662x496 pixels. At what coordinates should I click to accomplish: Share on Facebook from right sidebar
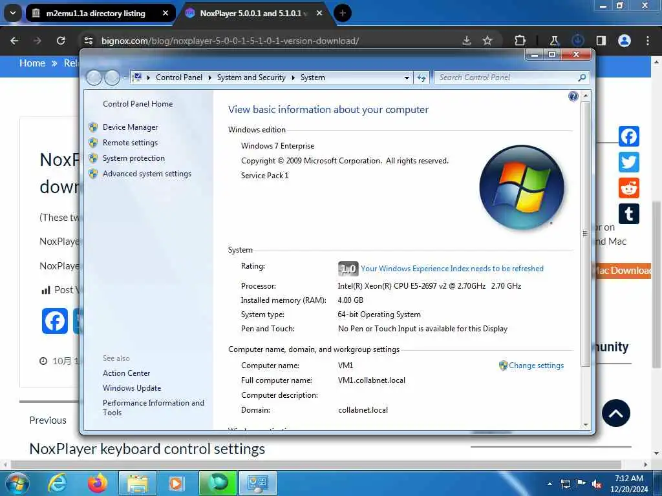[628, 136]
